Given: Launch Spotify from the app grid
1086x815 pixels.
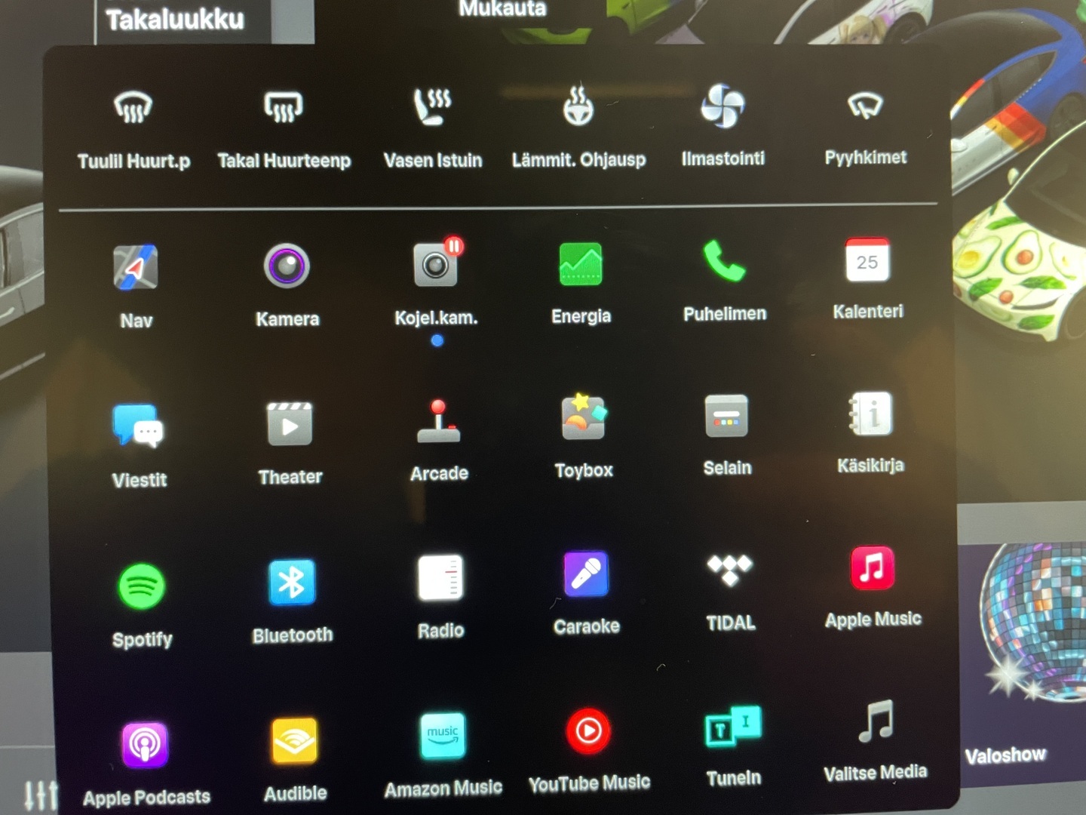Looking at the screenshot, I should pos(142,586).
